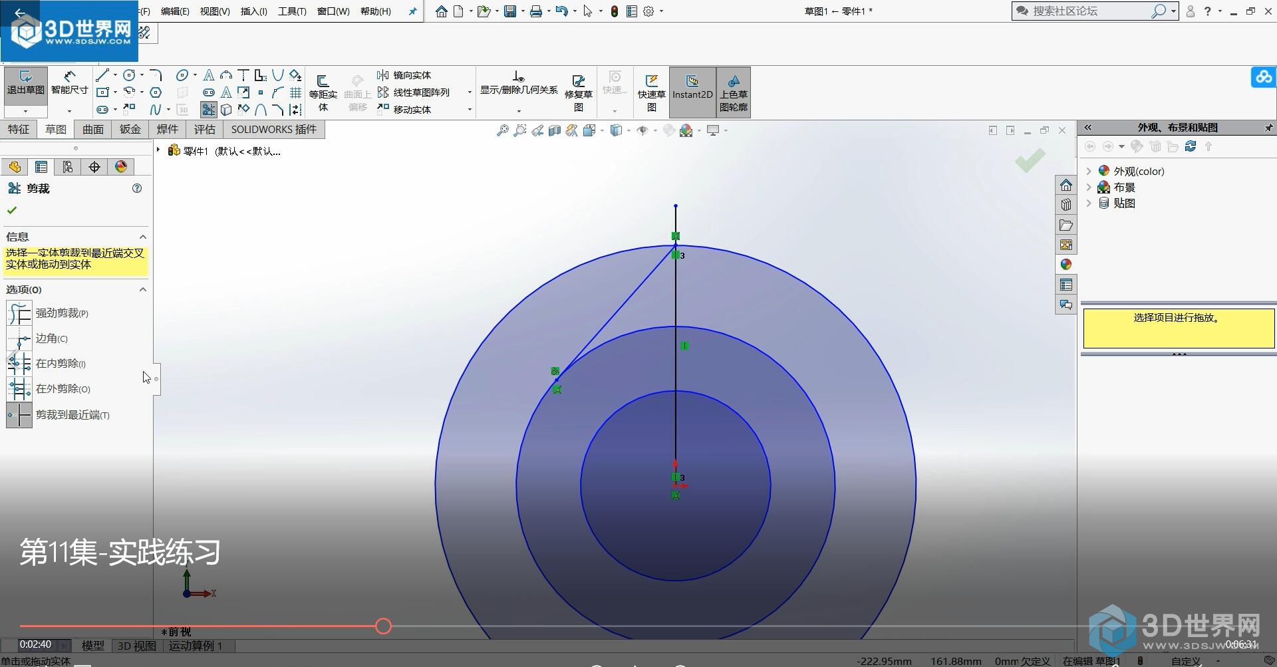Click Exit Sketch (退出草图) button
The height and width of the screenshot is (667, 1277).
pyautogui.click(x=26, y=86)
